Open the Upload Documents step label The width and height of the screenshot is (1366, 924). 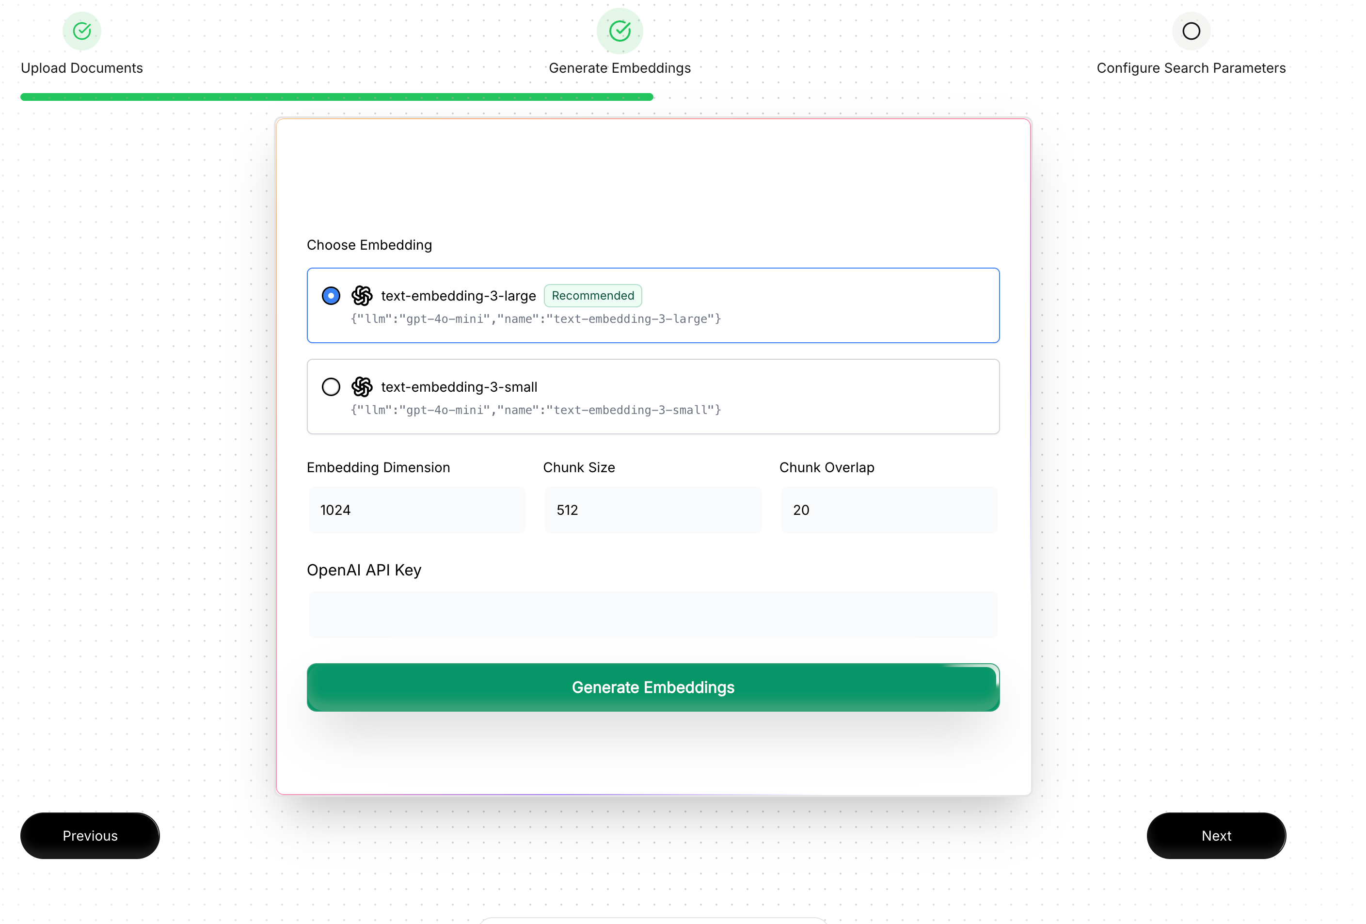82,68
